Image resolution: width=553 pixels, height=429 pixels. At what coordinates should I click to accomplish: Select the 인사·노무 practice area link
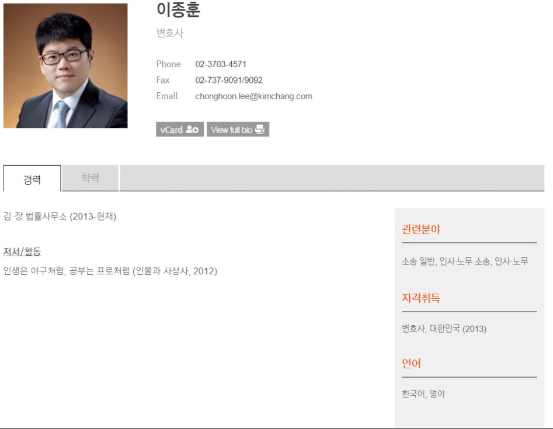pos(513,263)
